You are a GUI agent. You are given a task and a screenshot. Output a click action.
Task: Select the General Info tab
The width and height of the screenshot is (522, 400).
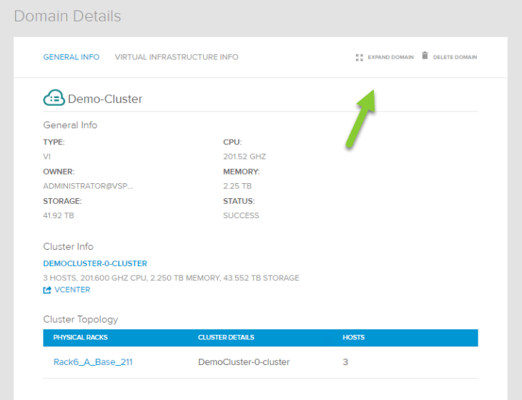(x=72, y=57)
